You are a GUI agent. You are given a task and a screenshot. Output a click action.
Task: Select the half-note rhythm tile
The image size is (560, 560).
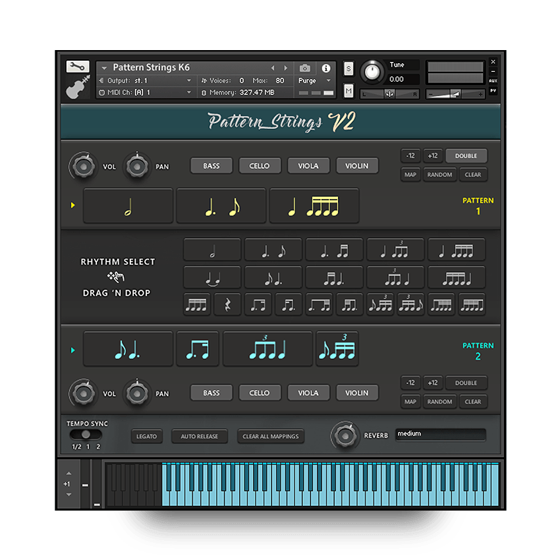[x=212, y=250]
